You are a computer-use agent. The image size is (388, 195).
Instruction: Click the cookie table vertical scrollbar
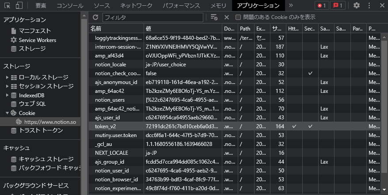384,107
